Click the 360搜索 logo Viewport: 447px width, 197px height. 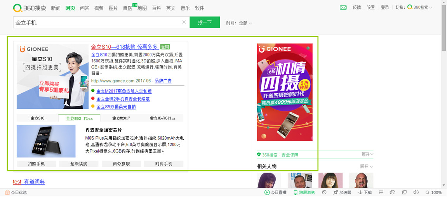(30, 8)
